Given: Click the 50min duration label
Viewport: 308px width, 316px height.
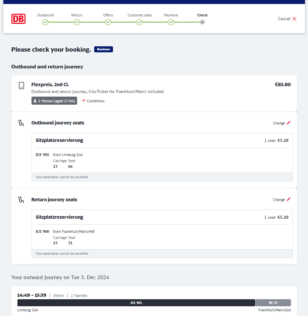Looking at the screenshot, I should (x=59, y=296).
